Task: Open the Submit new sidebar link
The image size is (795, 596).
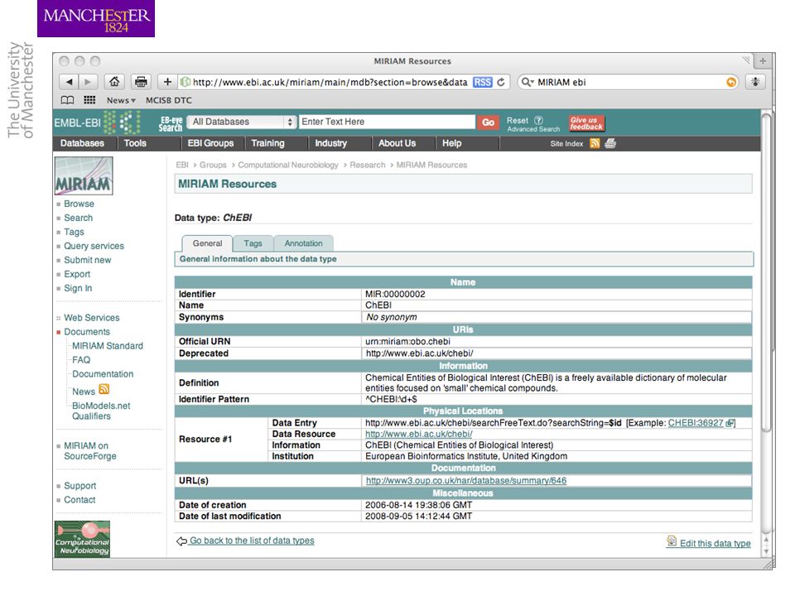Action: [x=87, y=260]
